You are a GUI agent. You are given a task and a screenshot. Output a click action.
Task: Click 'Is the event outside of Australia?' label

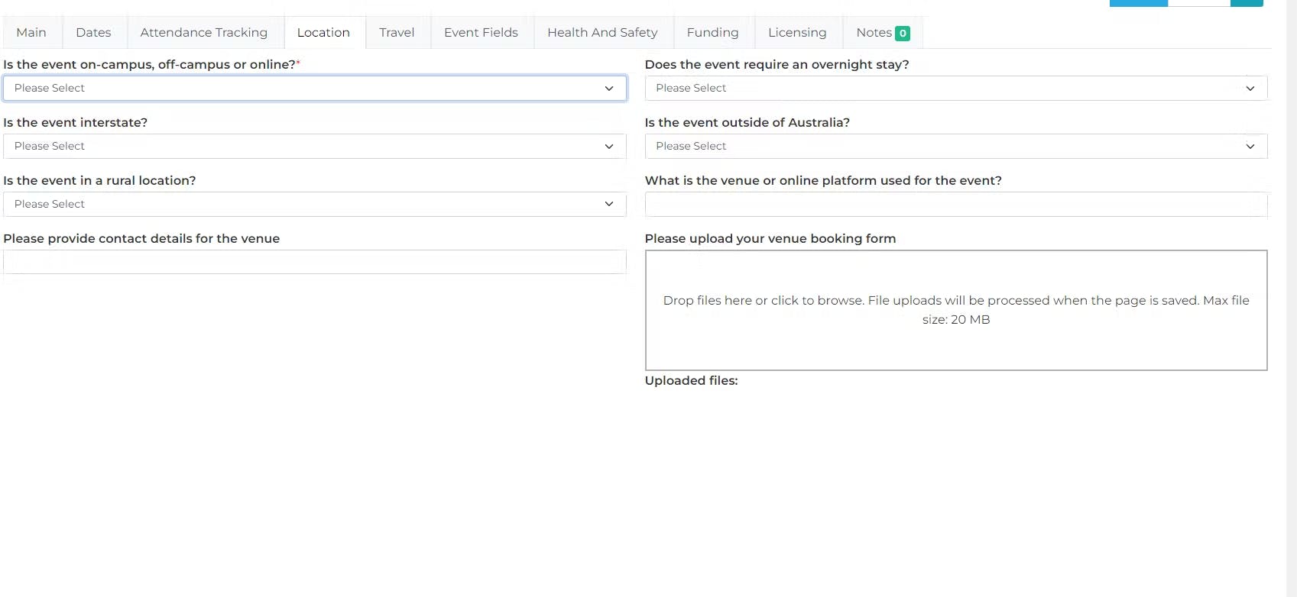coord(747,122)
